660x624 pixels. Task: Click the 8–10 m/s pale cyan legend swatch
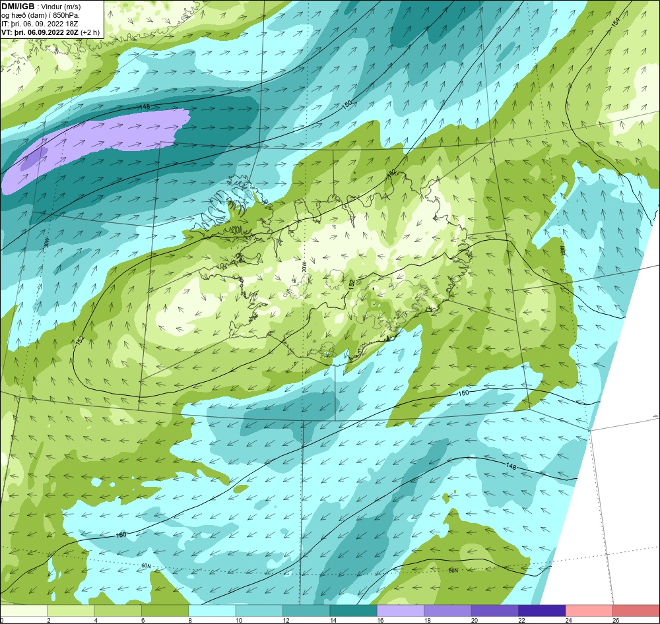tap(212, 611)
